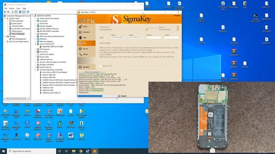Switch to SigmaKey via taskbar icon

click(95, 151)
